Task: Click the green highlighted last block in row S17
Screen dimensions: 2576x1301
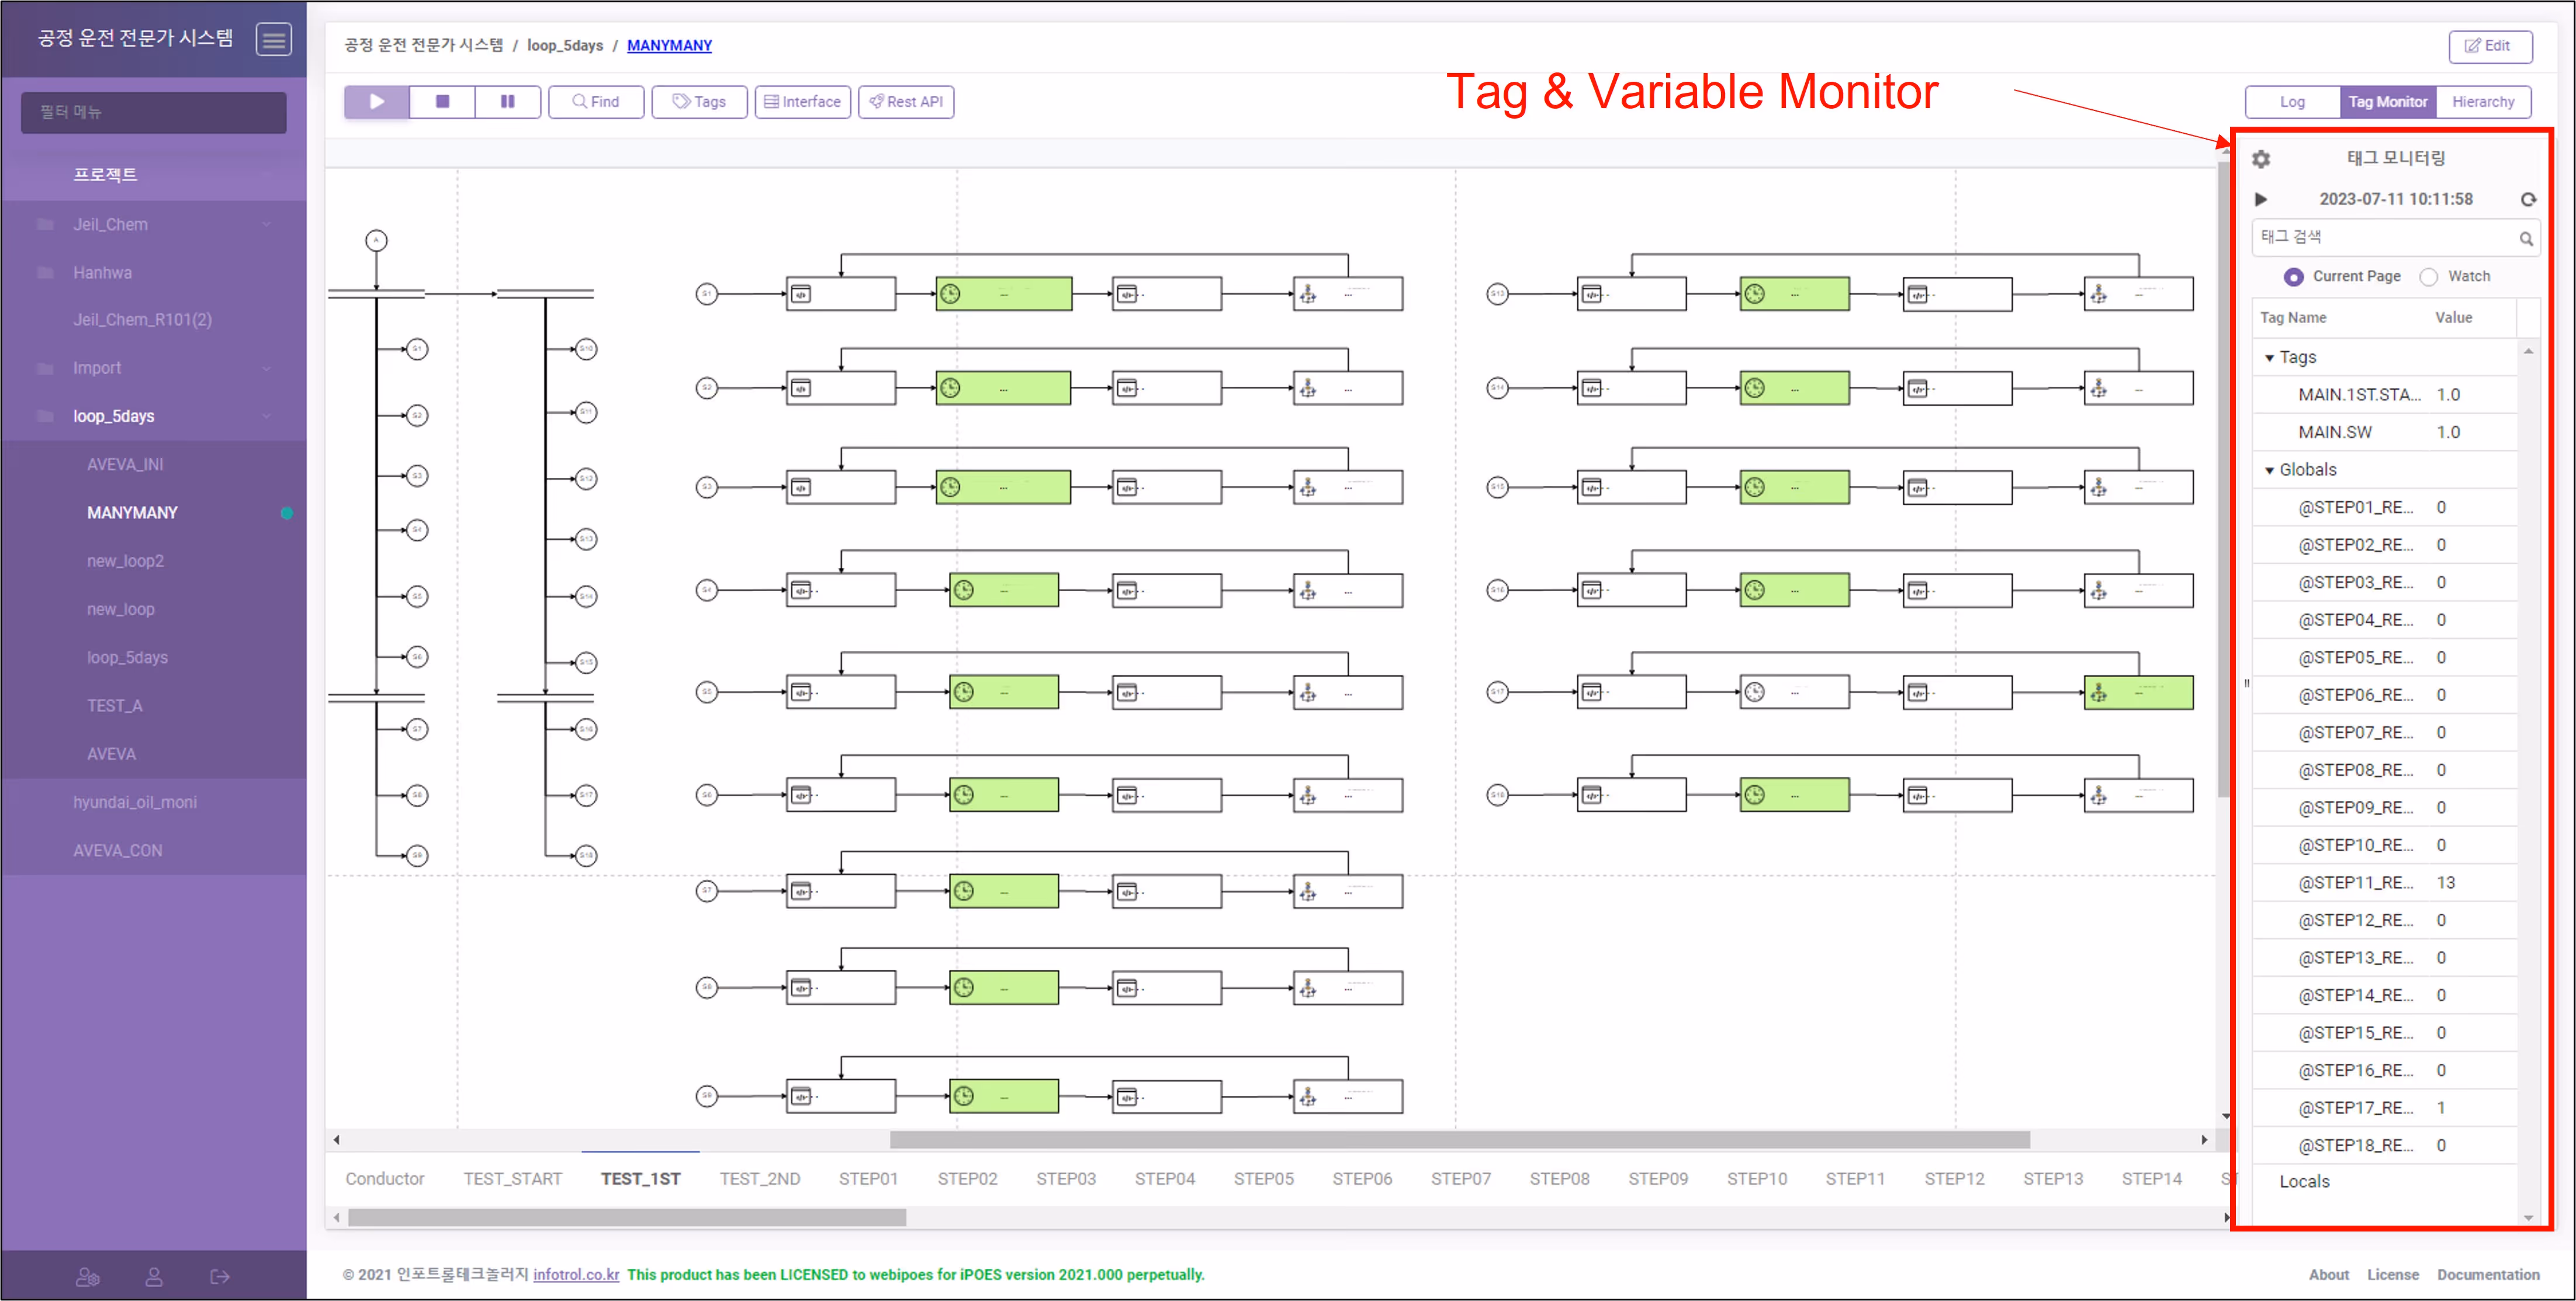Action: pyautogui.click(x=2138, y=692)
